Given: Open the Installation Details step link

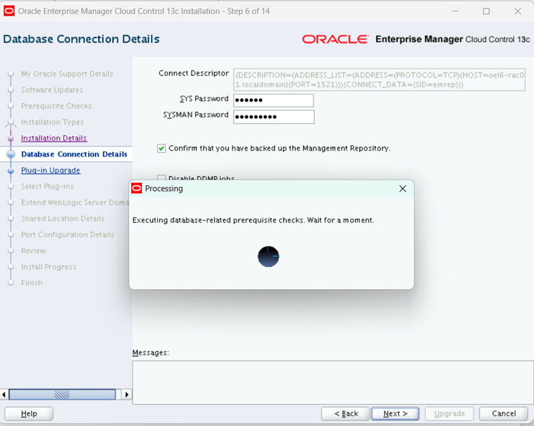Looking at the screenshot, I should [x=54, y=138].
